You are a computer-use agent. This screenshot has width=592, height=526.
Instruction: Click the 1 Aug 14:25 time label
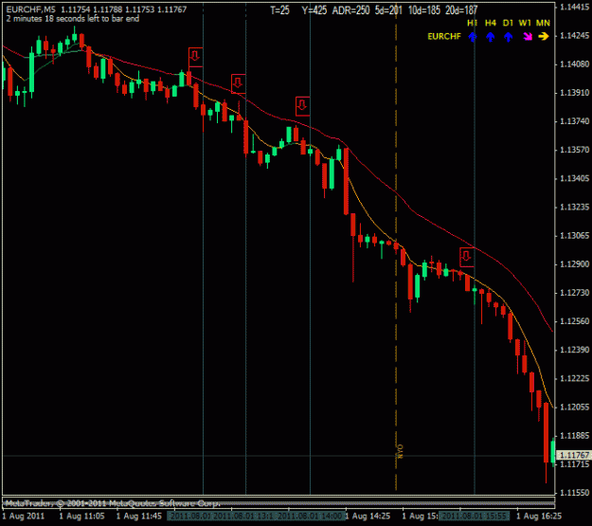pos(368,516)
